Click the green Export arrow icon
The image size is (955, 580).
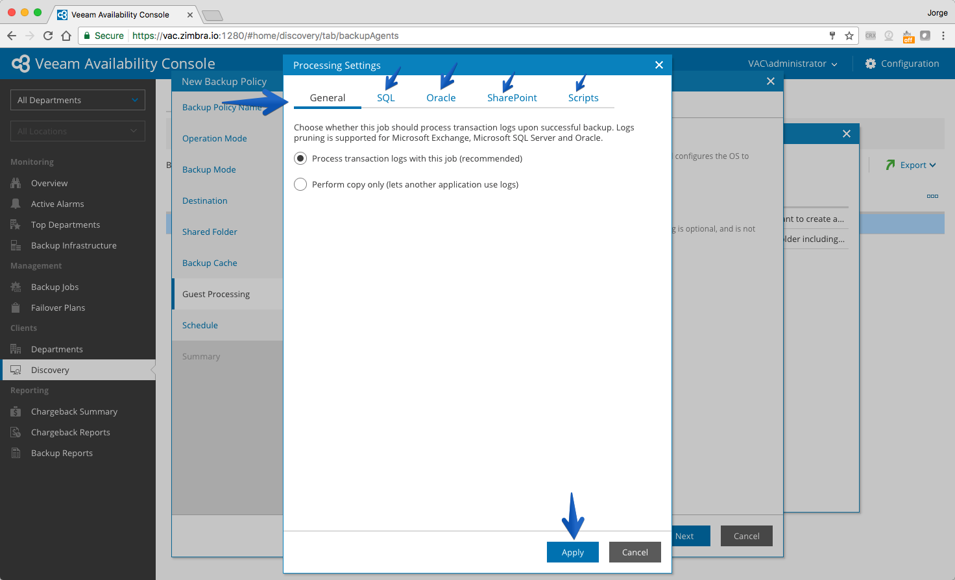click(890, 165)
